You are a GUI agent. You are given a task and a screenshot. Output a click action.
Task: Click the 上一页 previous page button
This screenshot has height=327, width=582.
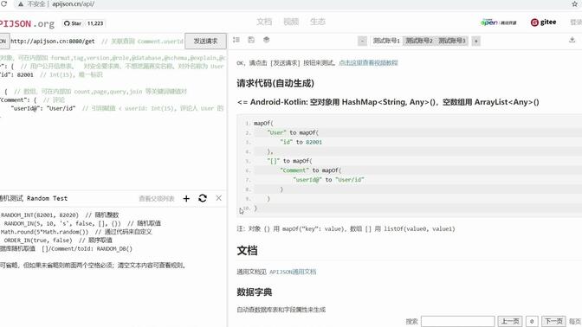tap(510, 321)
